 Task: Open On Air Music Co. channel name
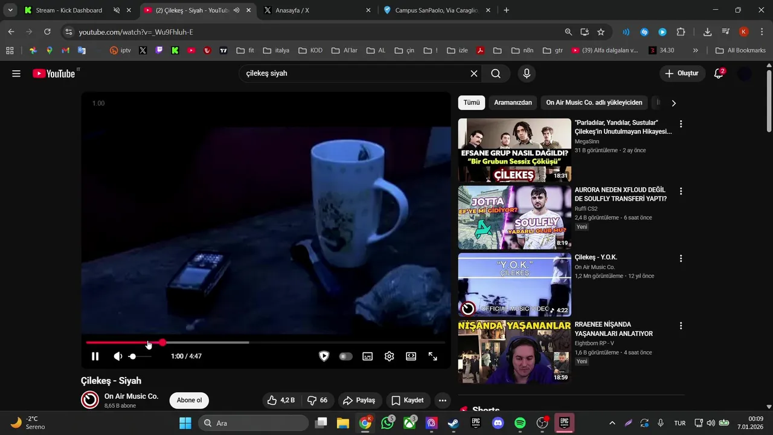131,396
